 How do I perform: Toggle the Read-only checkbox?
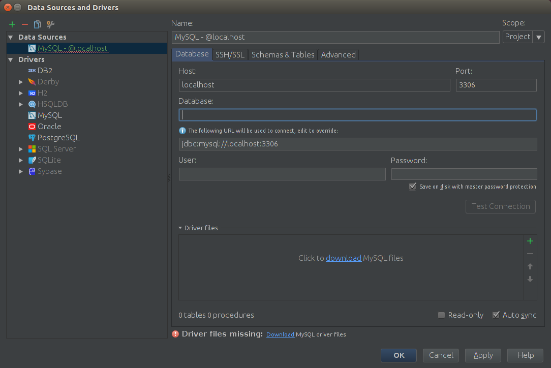click(441, 315)
